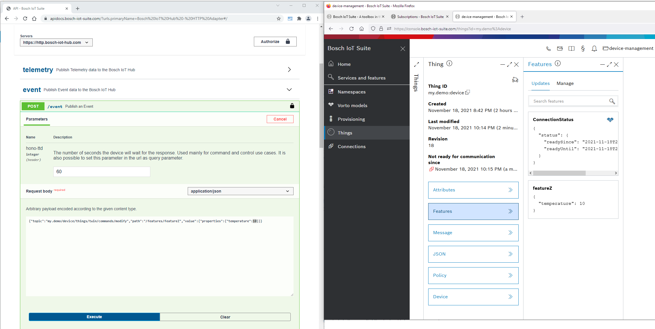The height and width of the screenshot is (329, 655).
Task: Open new Firefox tab with plus
Action: (522, 17)
